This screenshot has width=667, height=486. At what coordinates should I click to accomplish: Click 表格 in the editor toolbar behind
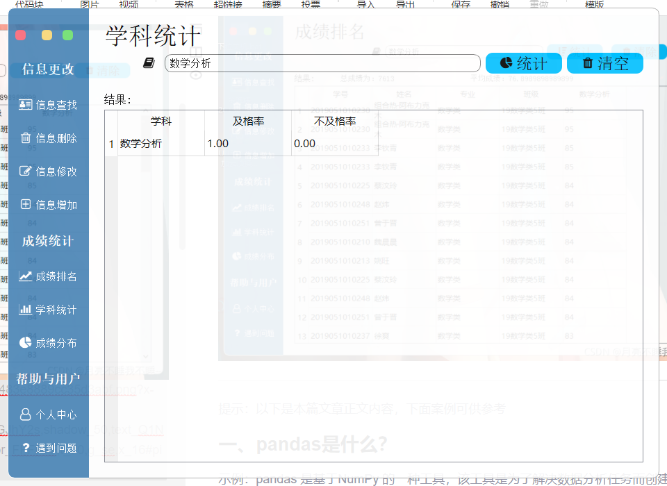pos(184,4)
